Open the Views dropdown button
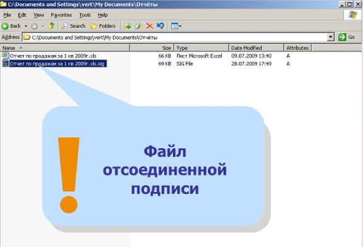Viewport: 363px width, 247px height. (x=176, y=26)
